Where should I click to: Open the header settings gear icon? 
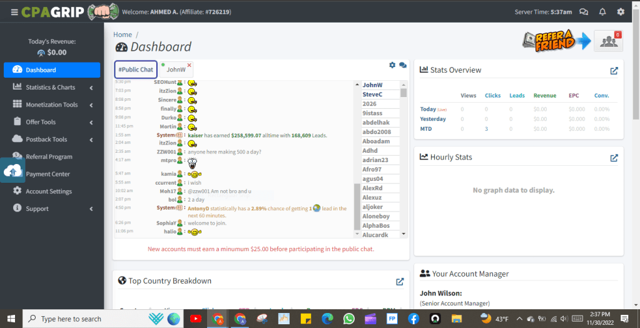[621, 12]
